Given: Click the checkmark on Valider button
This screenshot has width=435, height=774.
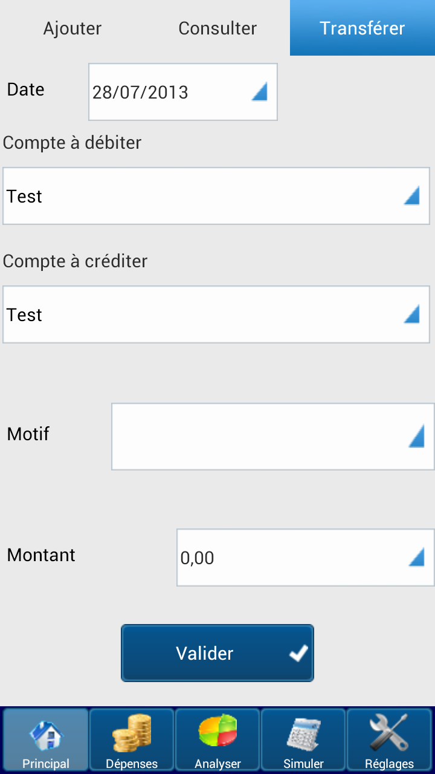Looking at the screenshot, I should [x=298, y=653].
